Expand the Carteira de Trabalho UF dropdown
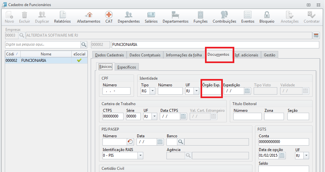 [154, 116]
